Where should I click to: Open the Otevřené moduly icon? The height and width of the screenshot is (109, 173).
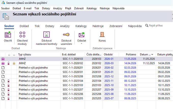(x=22, y=34)
